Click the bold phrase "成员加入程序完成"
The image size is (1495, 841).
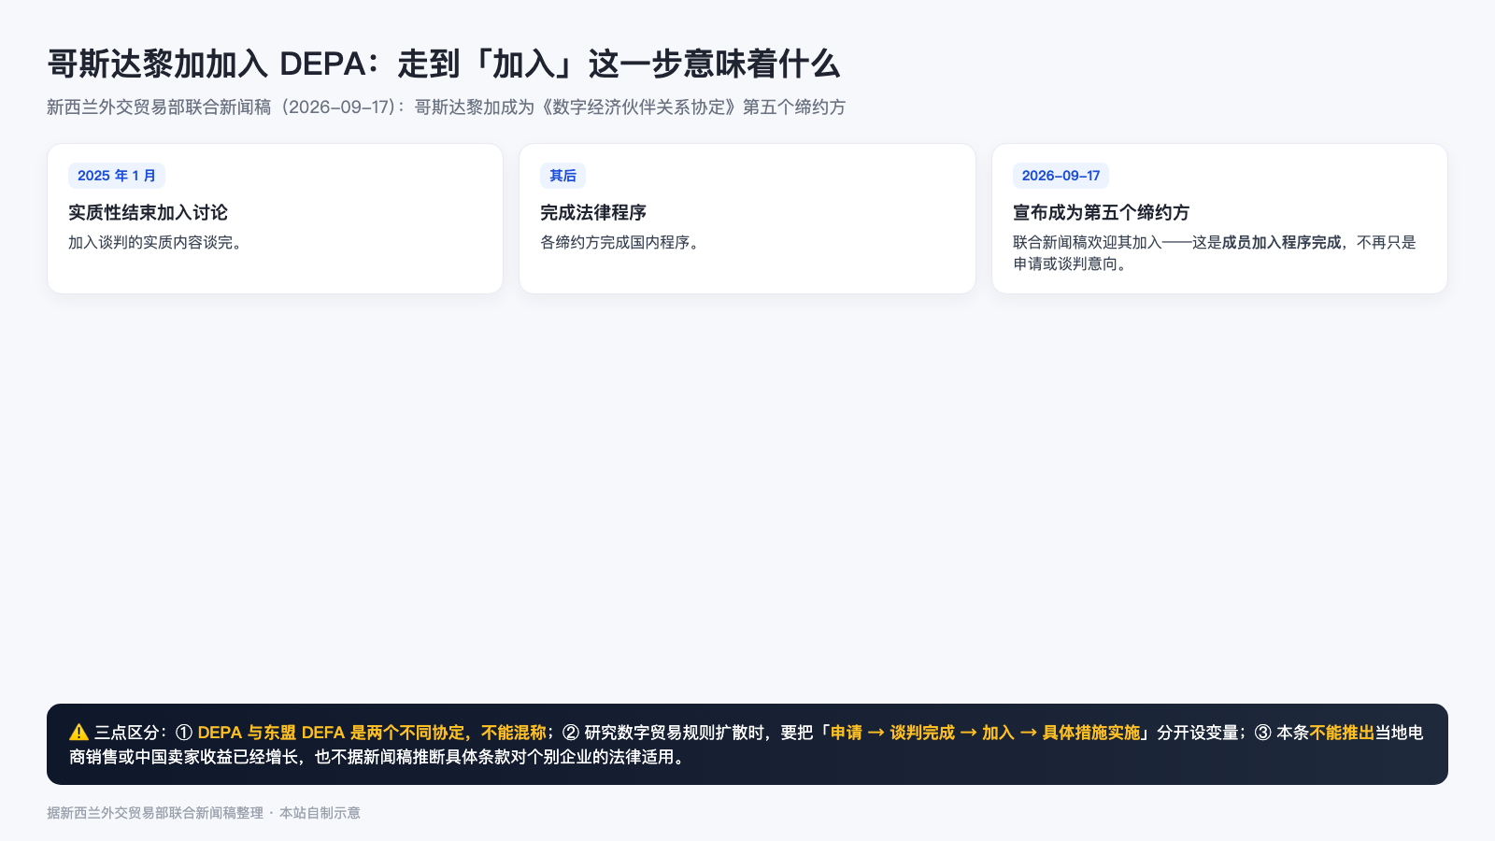click(x=1281, y=243)
